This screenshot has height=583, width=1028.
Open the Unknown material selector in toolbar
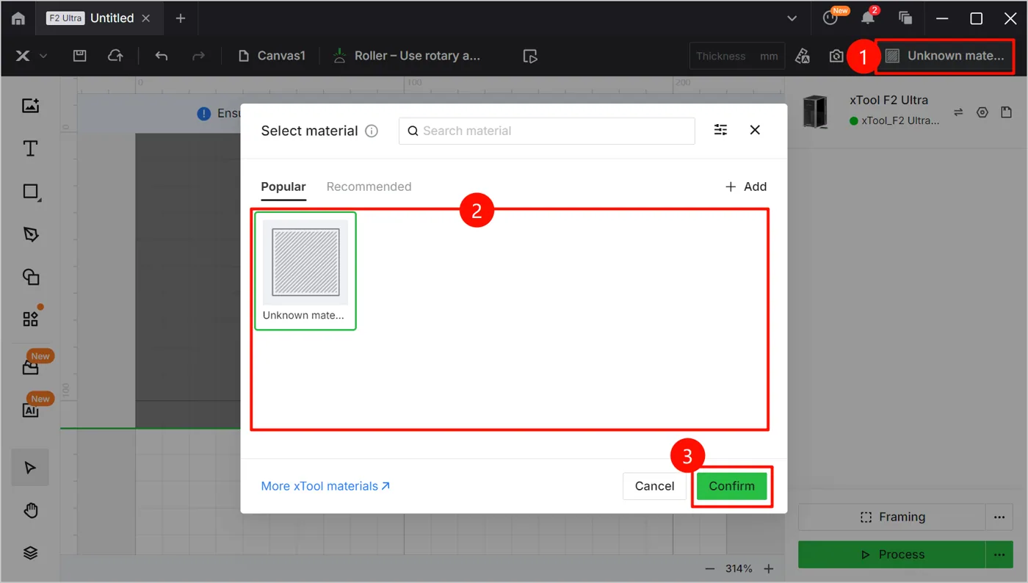tap(944, 56)
